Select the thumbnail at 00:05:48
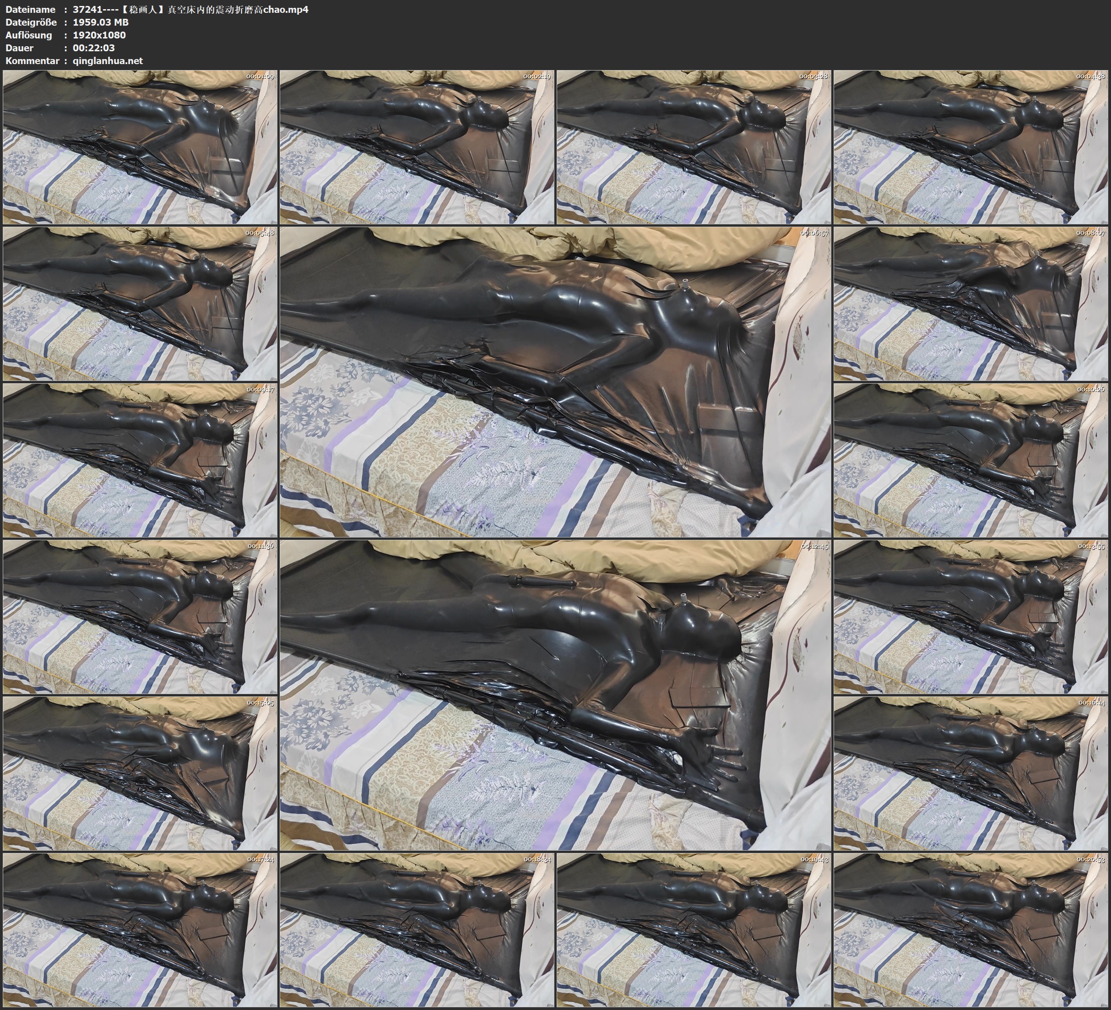Screen dimensions: 1111x1010 pos(140,304)
